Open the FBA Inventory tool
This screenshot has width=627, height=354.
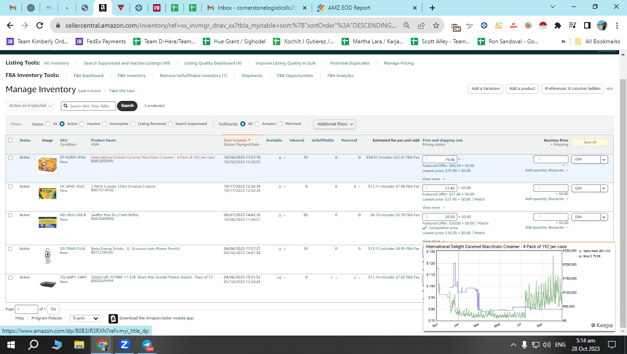pyautogui.click(x=131, y=76)
